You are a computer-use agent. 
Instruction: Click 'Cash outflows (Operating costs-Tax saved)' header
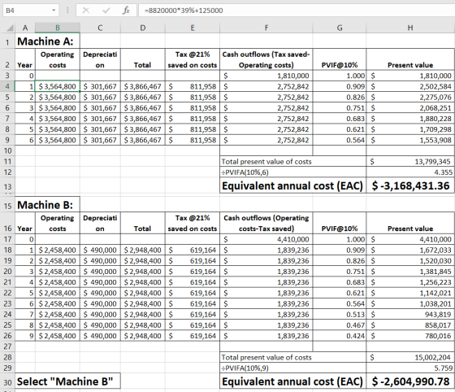click(x=266, y=224)
